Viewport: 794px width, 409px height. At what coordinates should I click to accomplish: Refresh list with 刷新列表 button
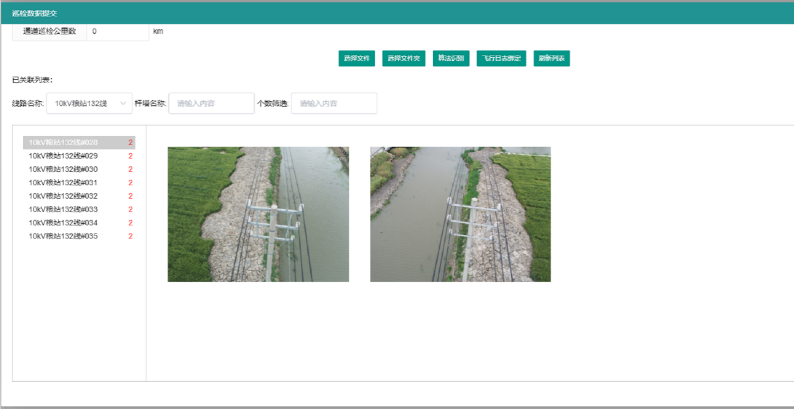point(552,59)
